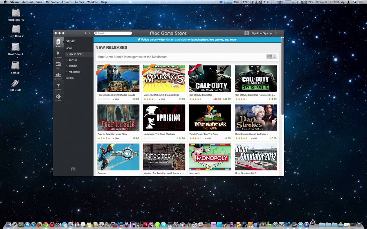Screen dimensions: 367x229
Task: Open Monopoly game thumbnail
Action: point(210,157)
